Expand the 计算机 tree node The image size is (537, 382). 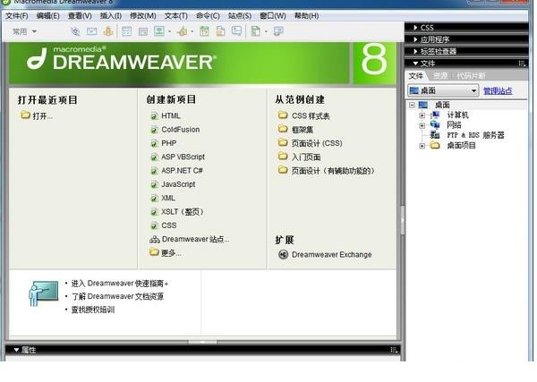pyautogui.click(x=422, y=115)
